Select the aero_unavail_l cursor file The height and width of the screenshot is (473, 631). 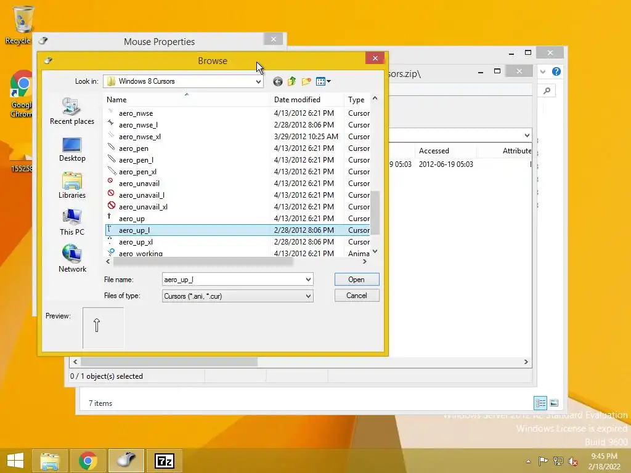pyautogui.click(x=237, y=195)
